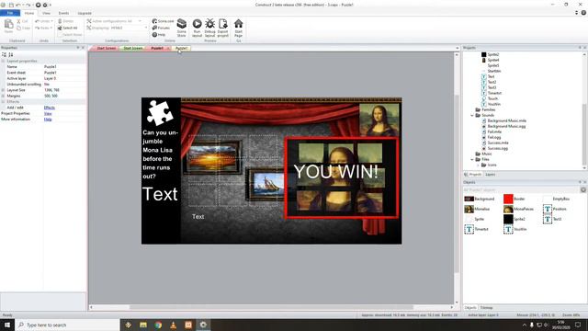588x331 pixels.
Task: Open Forums from the ribbon
Action: point(162,28)
